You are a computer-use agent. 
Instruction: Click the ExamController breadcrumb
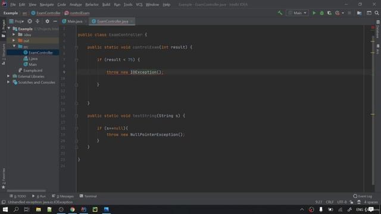46,13
